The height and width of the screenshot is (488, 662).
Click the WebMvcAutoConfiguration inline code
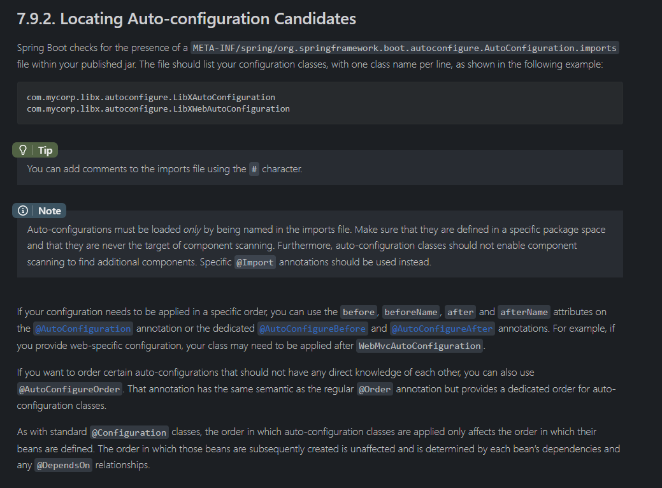(x=420, y=346)
